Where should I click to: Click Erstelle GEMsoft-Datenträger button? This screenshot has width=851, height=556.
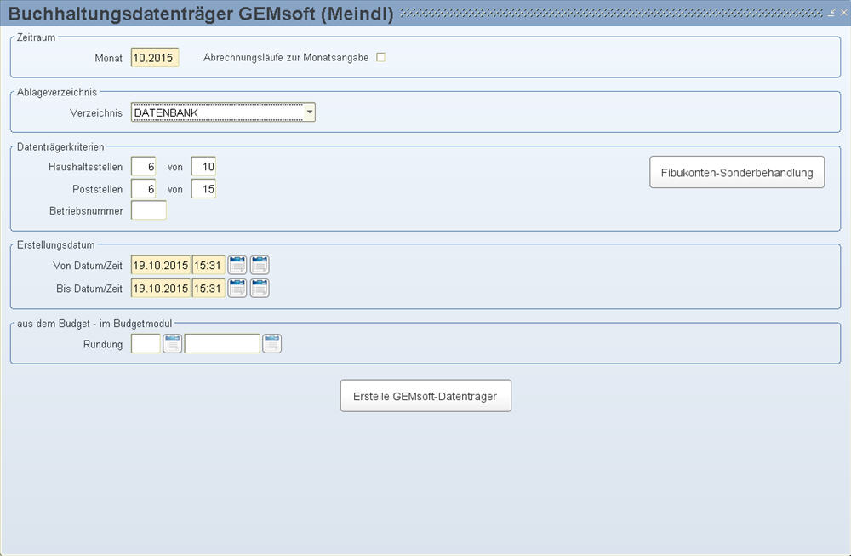425,396
